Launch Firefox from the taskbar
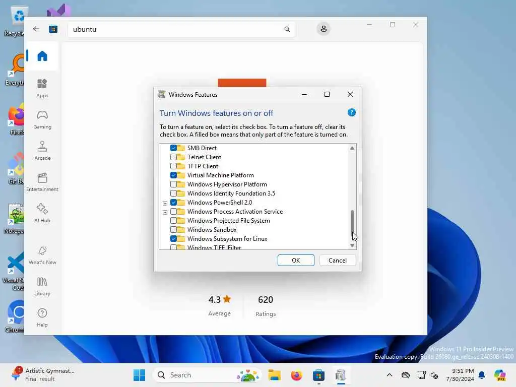 click(x=296, y=375)
